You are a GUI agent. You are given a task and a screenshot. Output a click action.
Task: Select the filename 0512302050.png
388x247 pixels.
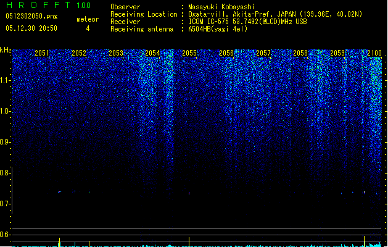coord(31,16)
